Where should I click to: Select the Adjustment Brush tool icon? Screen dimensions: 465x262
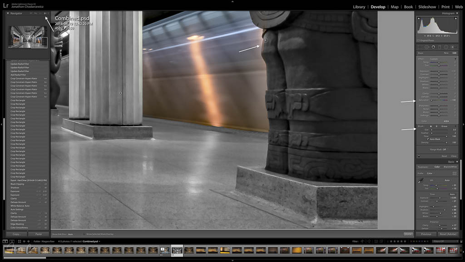pos(452,47)
